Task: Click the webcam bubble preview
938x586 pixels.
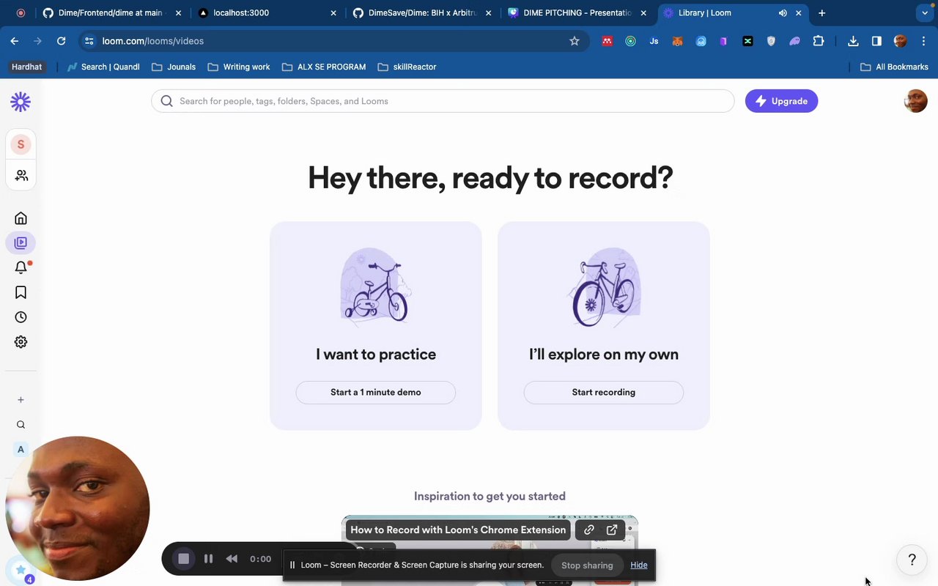Action: point(78,508)
